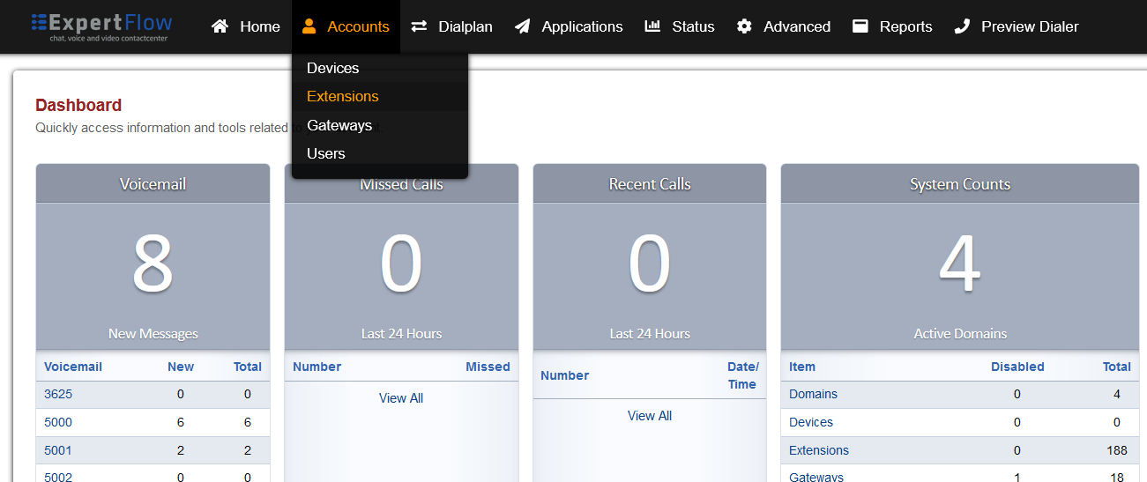Viewport: 1147px width, 482px height.
Task: Click the Preview Dialer phone icon
Action: (962, 26)
